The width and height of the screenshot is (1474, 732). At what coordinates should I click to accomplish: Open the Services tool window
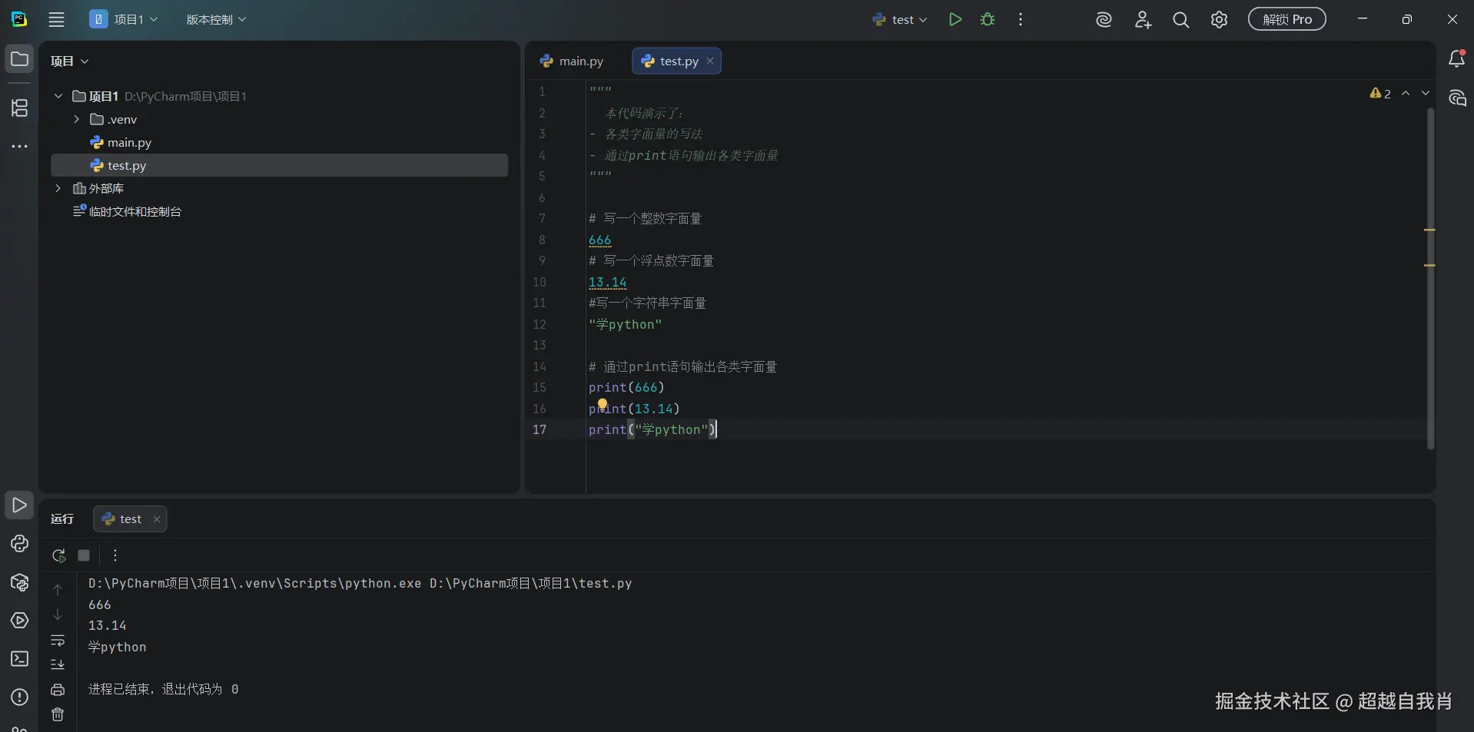point(19,621)
